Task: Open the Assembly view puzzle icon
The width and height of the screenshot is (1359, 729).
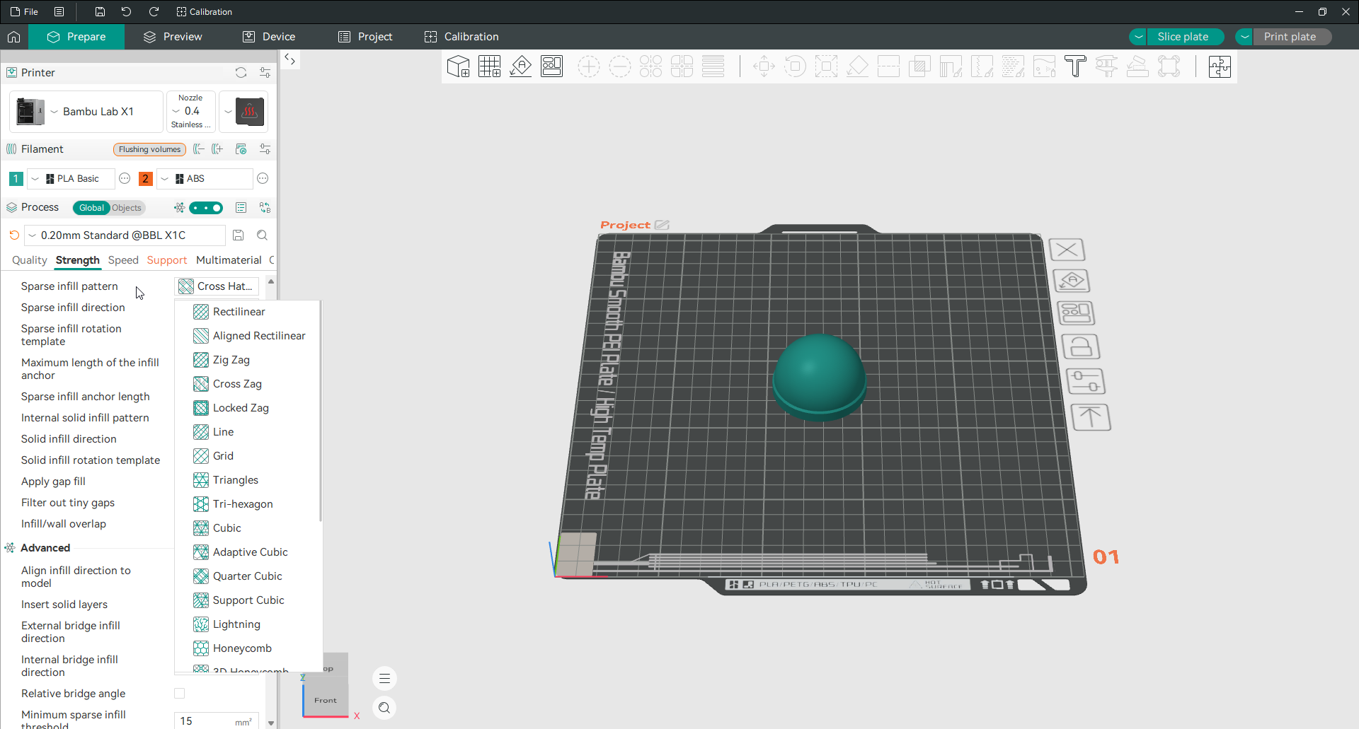Action: pyautogui.click(x=1220, y=66)
